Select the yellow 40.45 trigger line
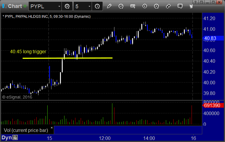The height and width of the screenshot is (142, 225). (67, 58)
